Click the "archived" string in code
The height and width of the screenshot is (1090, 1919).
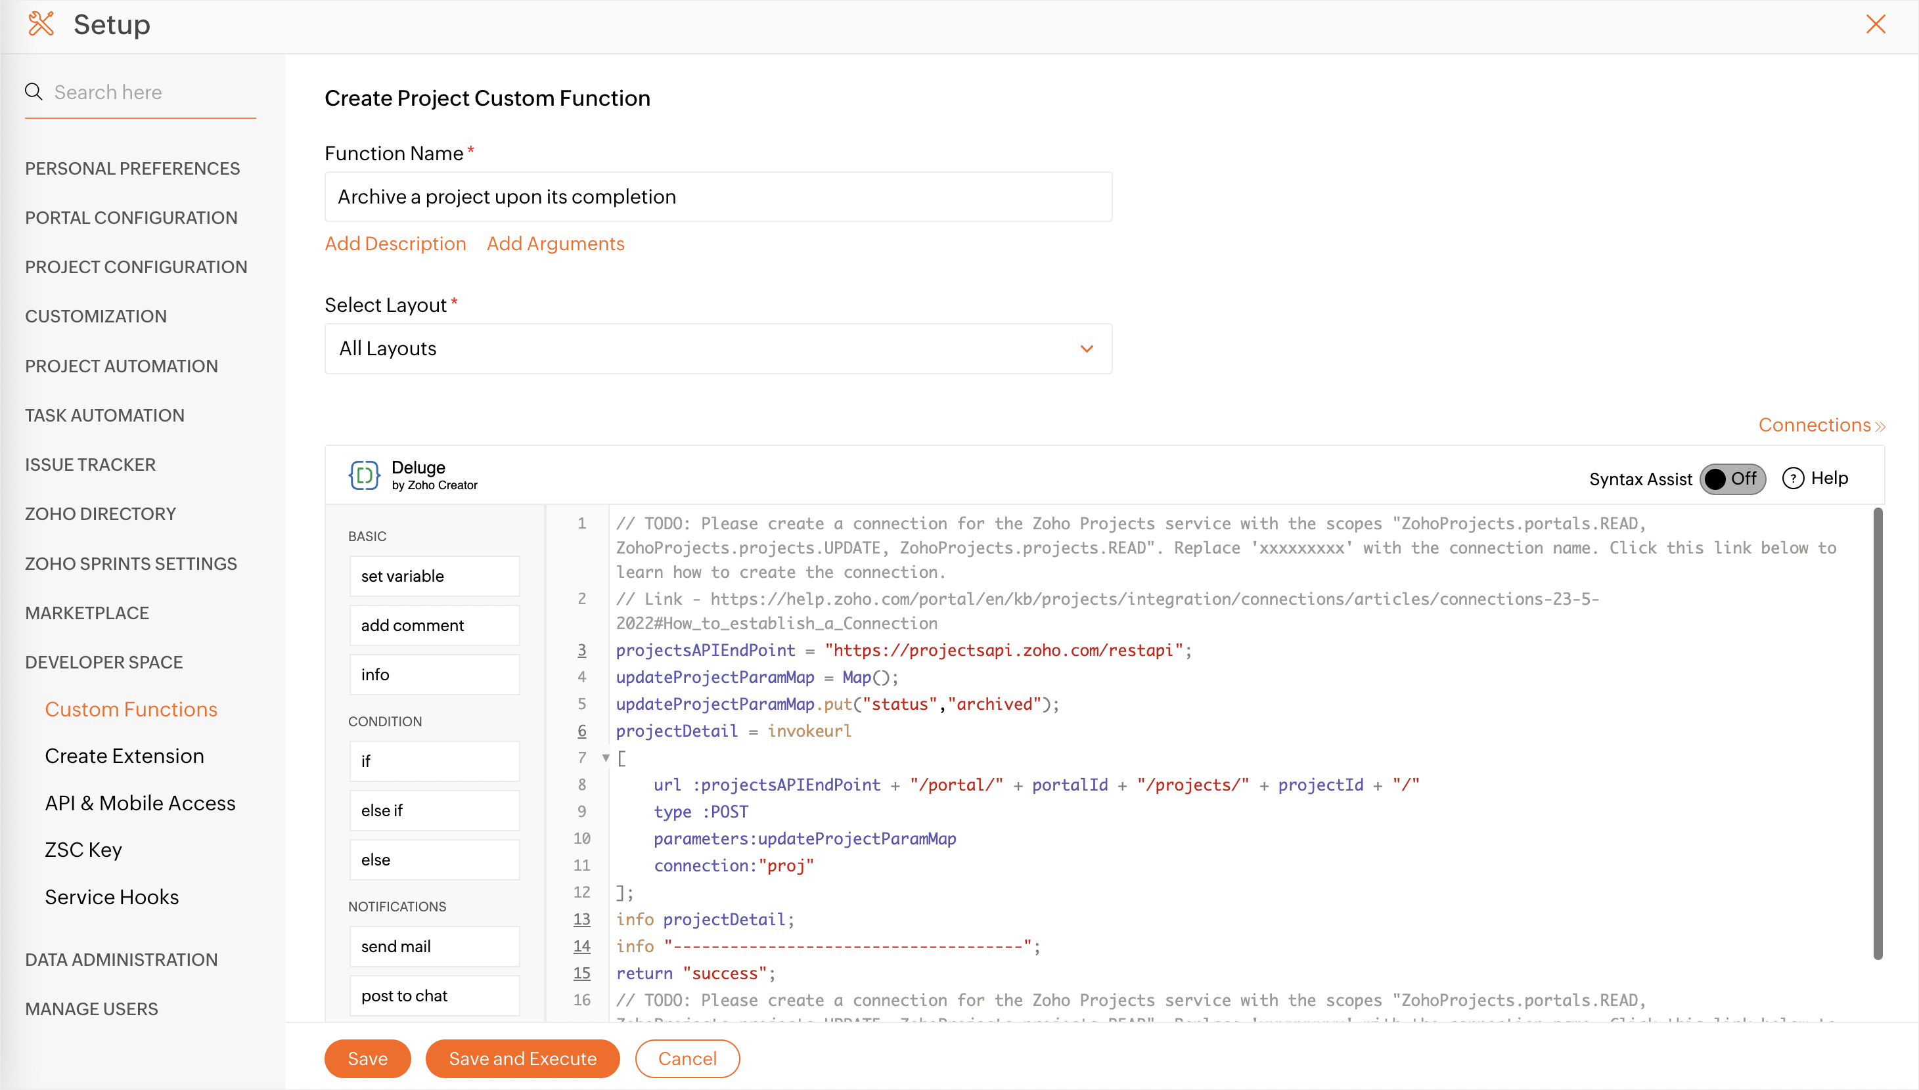[x=994, y=705]
